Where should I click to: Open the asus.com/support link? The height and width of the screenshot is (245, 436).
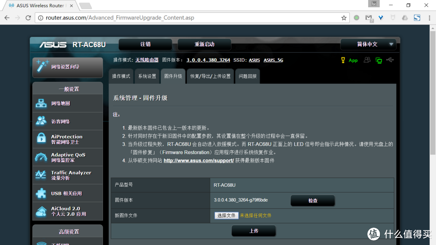(x=199, y=161)
